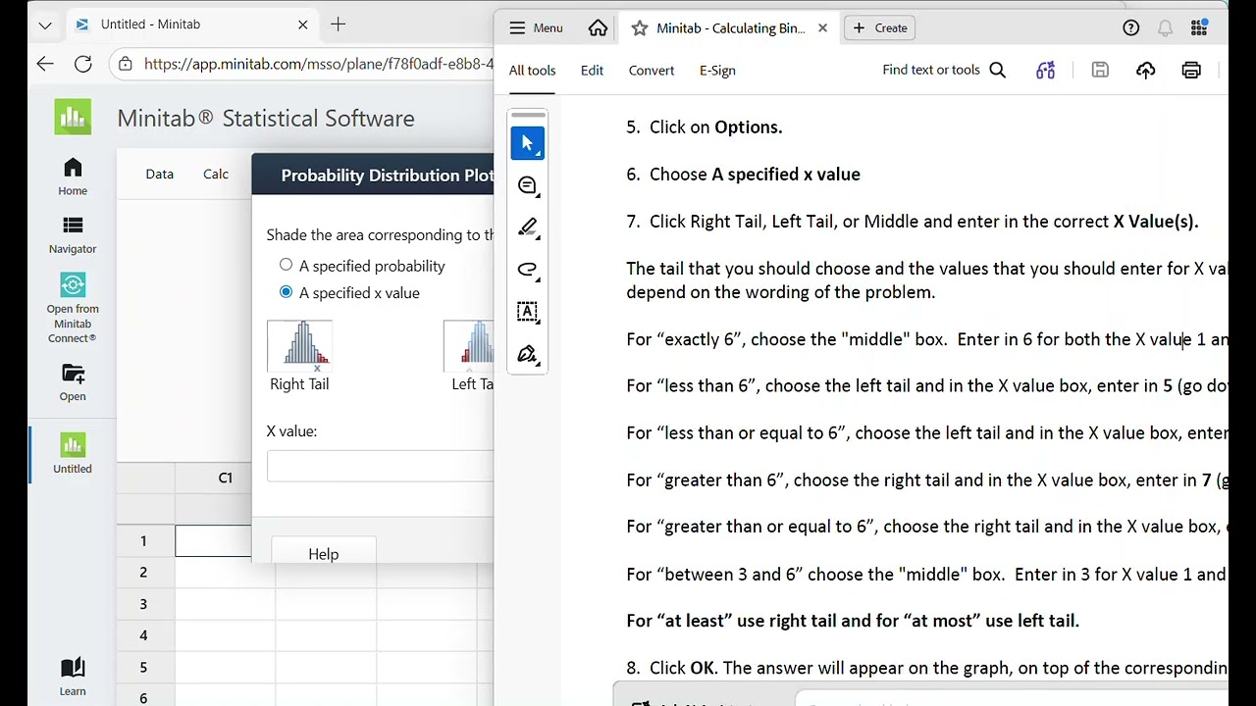1256x706 pixels.
Task: Select worksheet row 2 header
Action: (143, 573)
